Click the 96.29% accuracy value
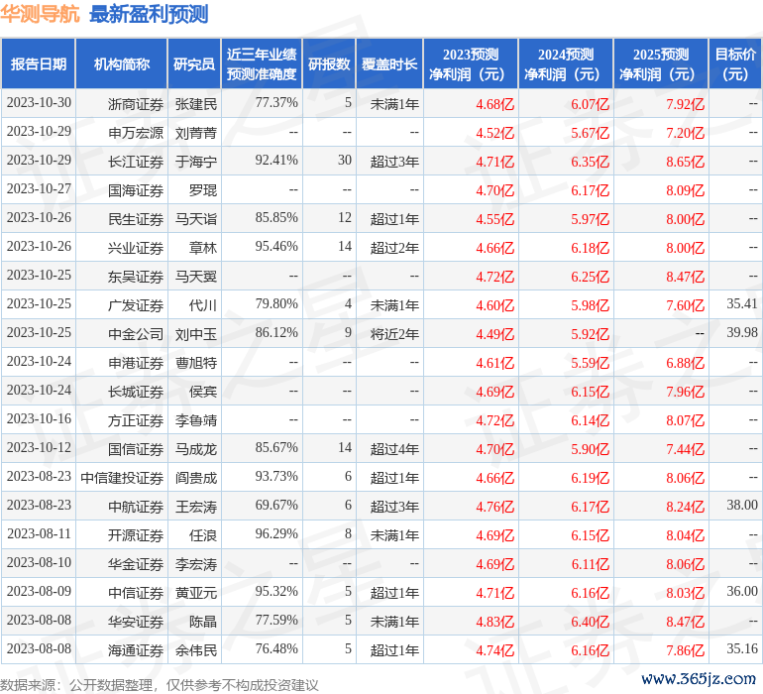 (x=276, y=533)
